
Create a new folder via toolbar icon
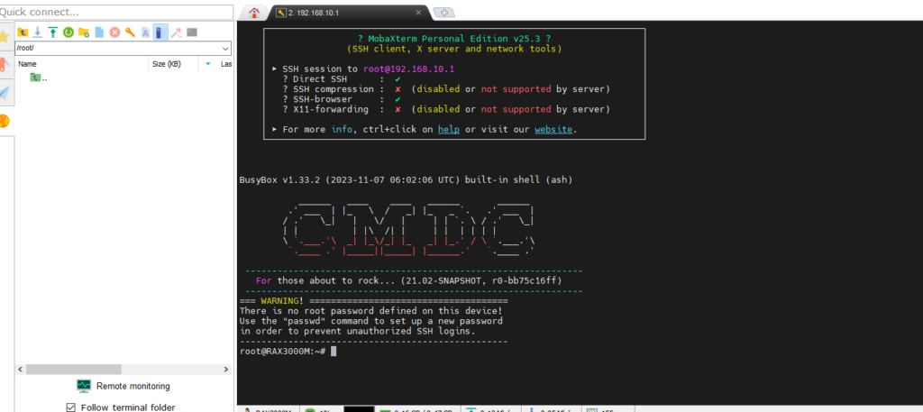pyautogui.click(x=84, y=32)
